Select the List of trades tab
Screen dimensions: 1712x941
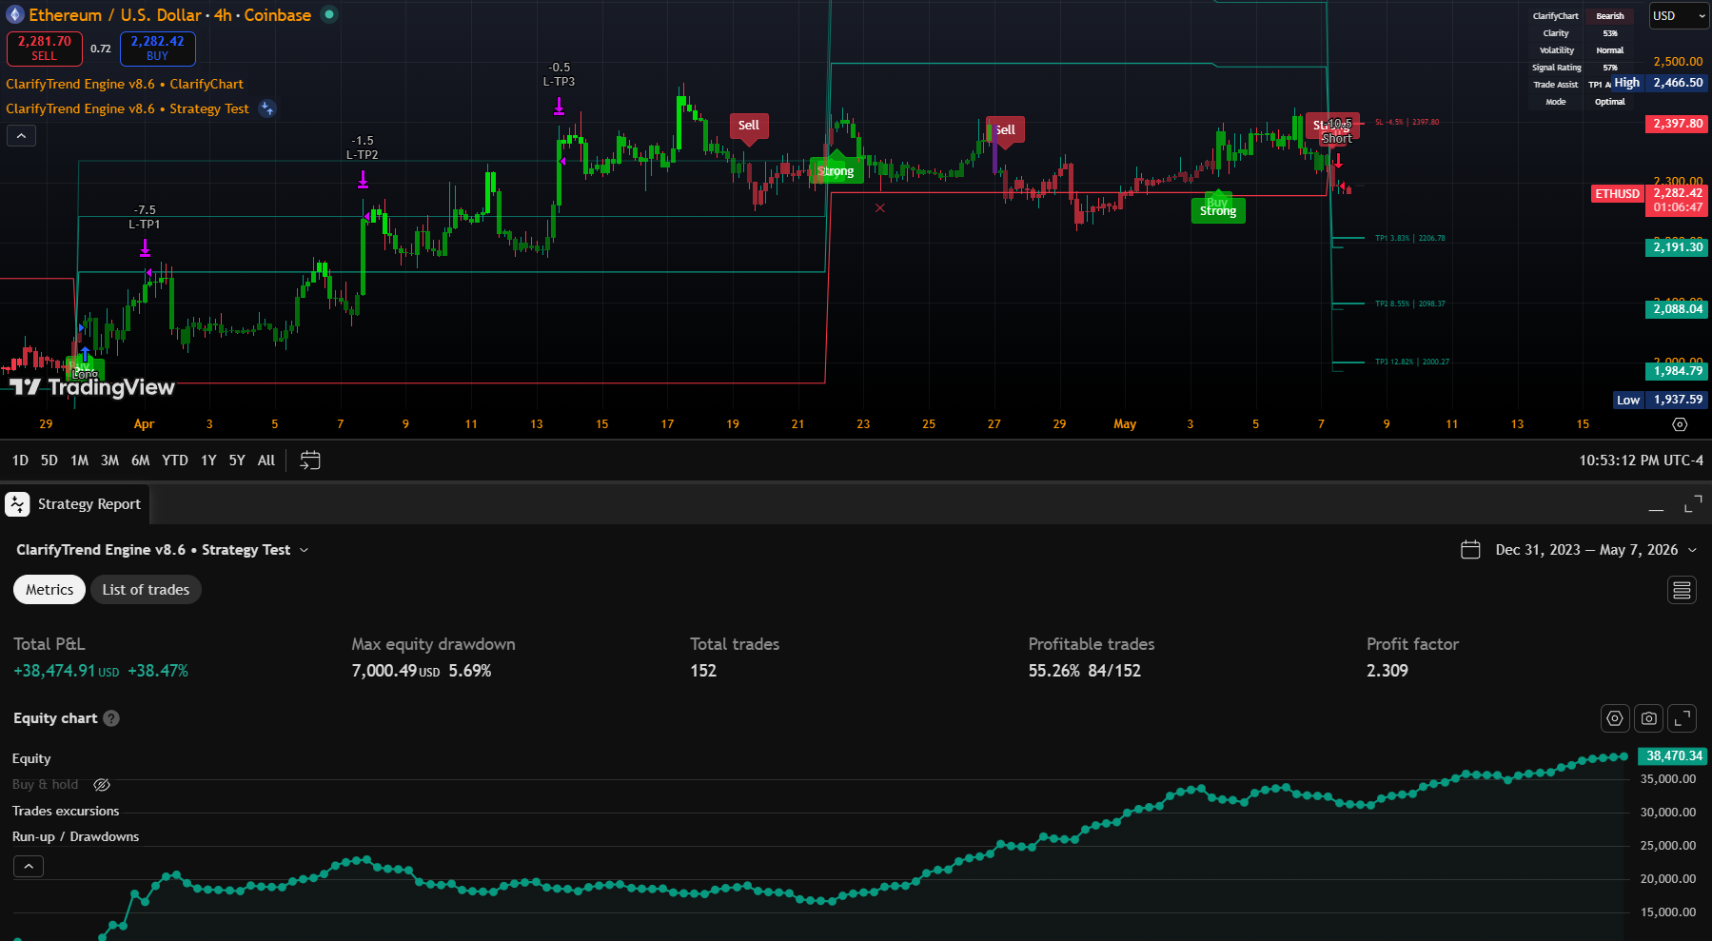[x=146, y=590]
